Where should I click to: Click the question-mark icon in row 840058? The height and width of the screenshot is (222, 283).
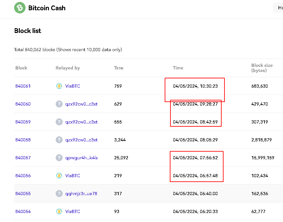(x=59, y=140)
